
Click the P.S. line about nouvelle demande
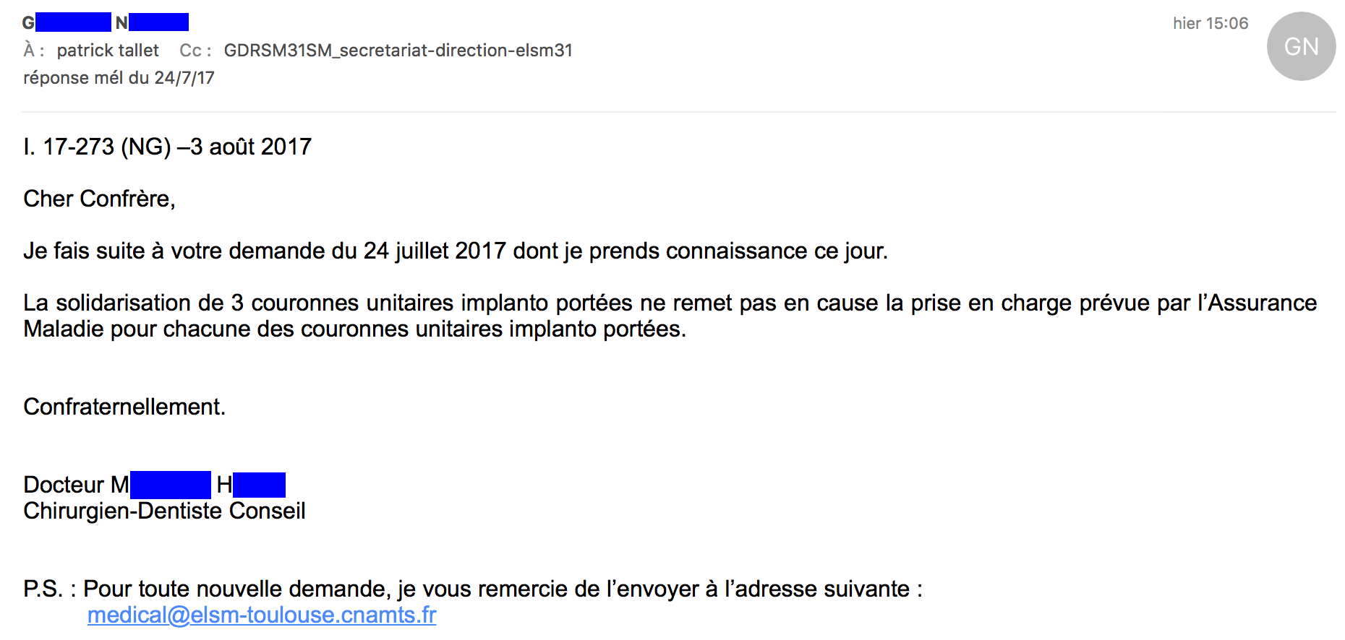472,589
